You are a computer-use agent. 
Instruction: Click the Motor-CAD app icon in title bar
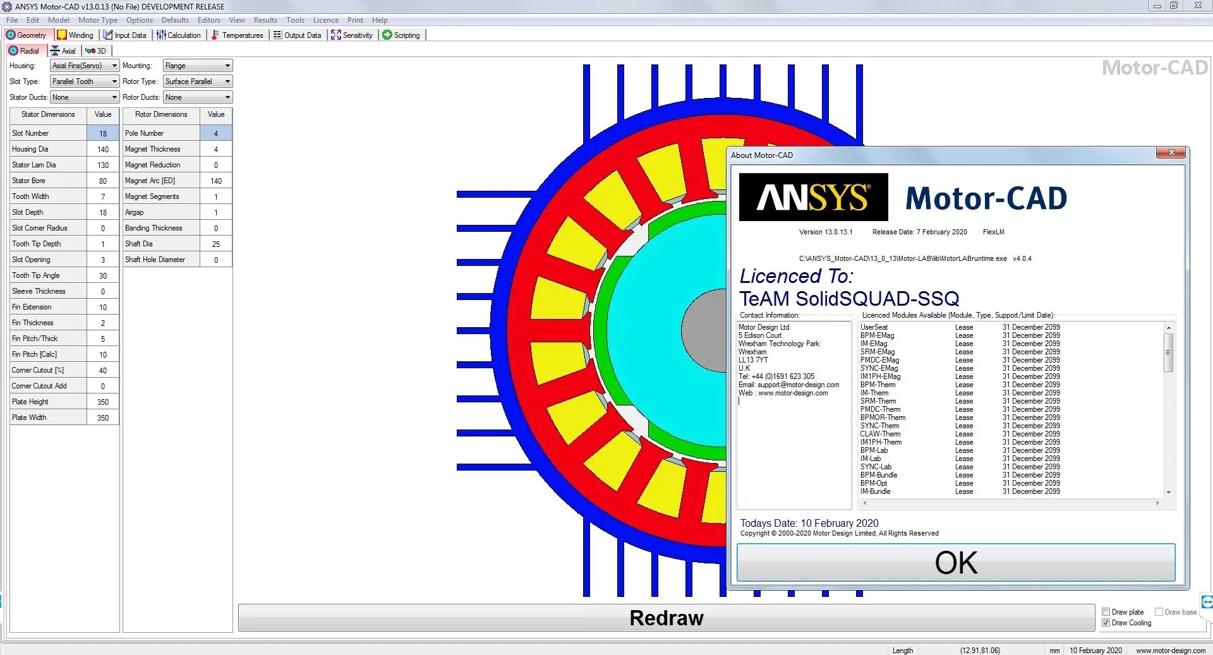pyautogui.click(x=7, y=6)
